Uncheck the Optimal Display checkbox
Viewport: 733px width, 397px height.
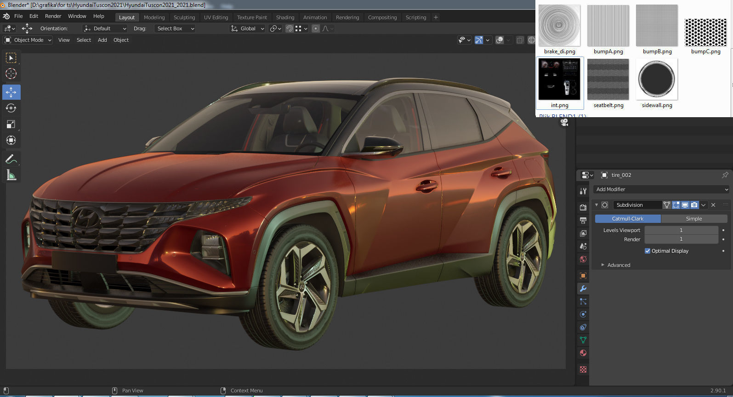648,251
